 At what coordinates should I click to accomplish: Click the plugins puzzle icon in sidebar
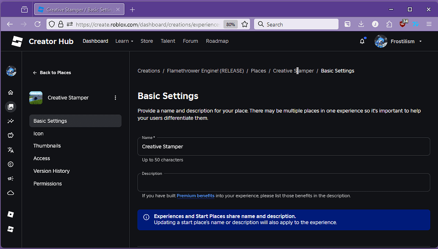click(11, 136)
